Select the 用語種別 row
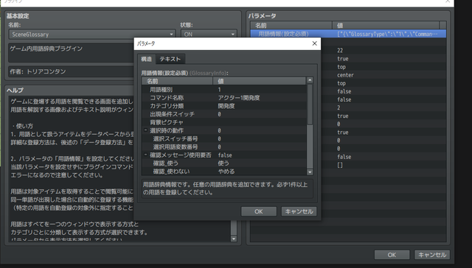 [x=224, y=90]
